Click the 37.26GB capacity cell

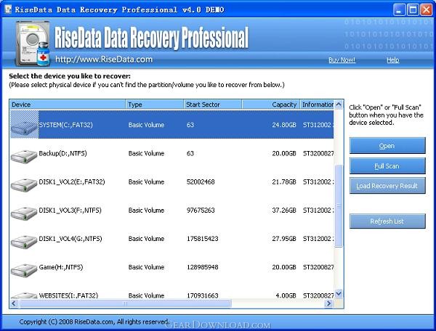pyautogui.click(x=284, y=211)
